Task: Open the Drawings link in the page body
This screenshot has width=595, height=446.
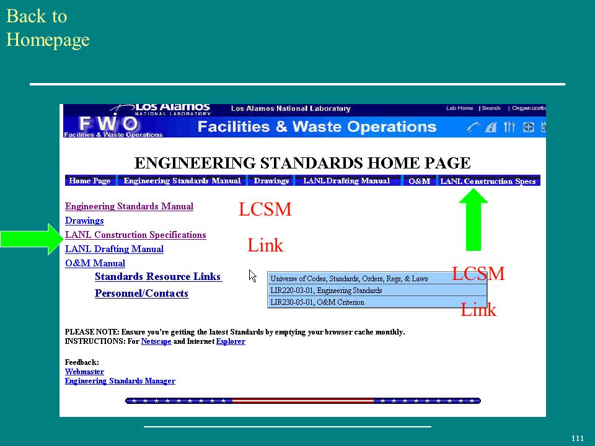Action: 84,221
